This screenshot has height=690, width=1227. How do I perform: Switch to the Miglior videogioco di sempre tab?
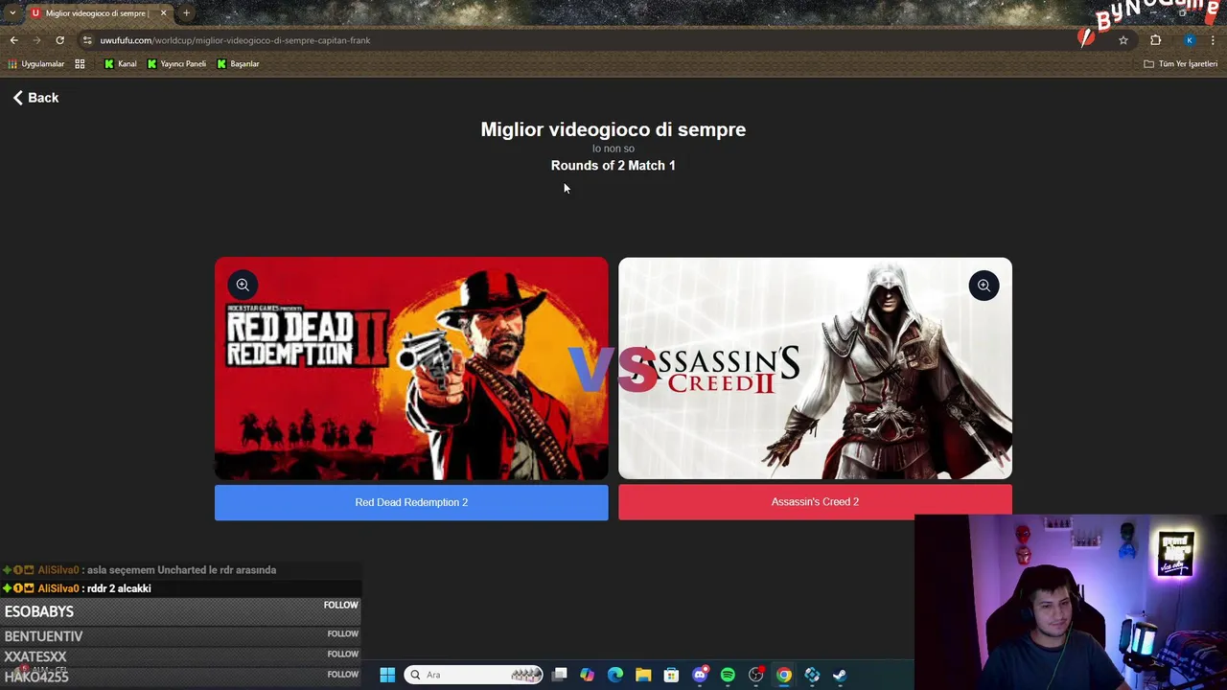point(96,13)
